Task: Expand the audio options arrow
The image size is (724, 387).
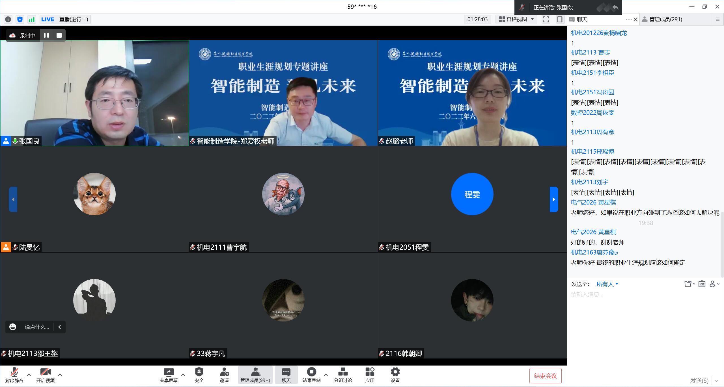Action: pos(29,375)
